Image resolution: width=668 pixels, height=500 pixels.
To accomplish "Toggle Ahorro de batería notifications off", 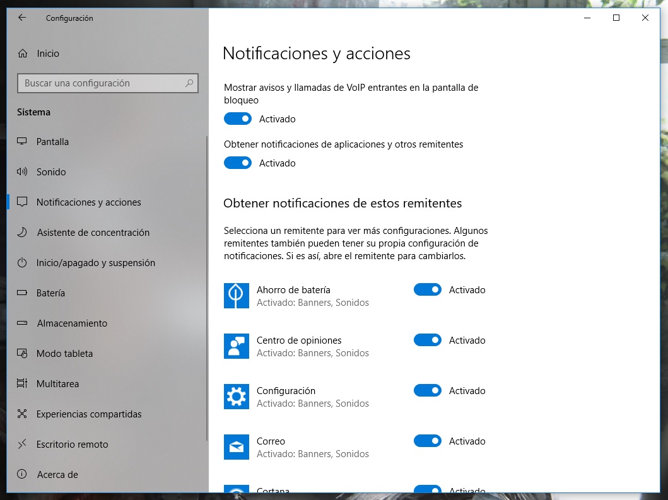I will 428,290.
